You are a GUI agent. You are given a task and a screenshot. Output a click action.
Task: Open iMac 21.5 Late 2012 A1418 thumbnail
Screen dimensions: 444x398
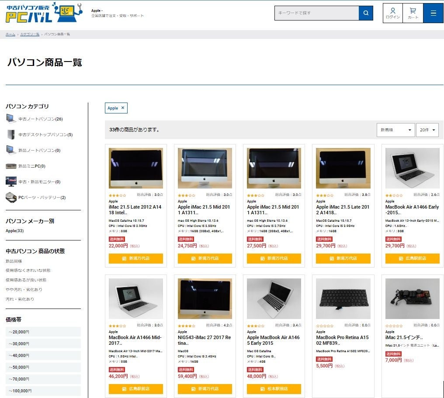(135, 168)
